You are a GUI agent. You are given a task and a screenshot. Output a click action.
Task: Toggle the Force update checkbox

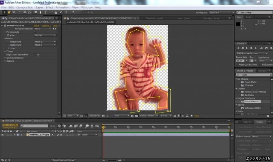35,32
